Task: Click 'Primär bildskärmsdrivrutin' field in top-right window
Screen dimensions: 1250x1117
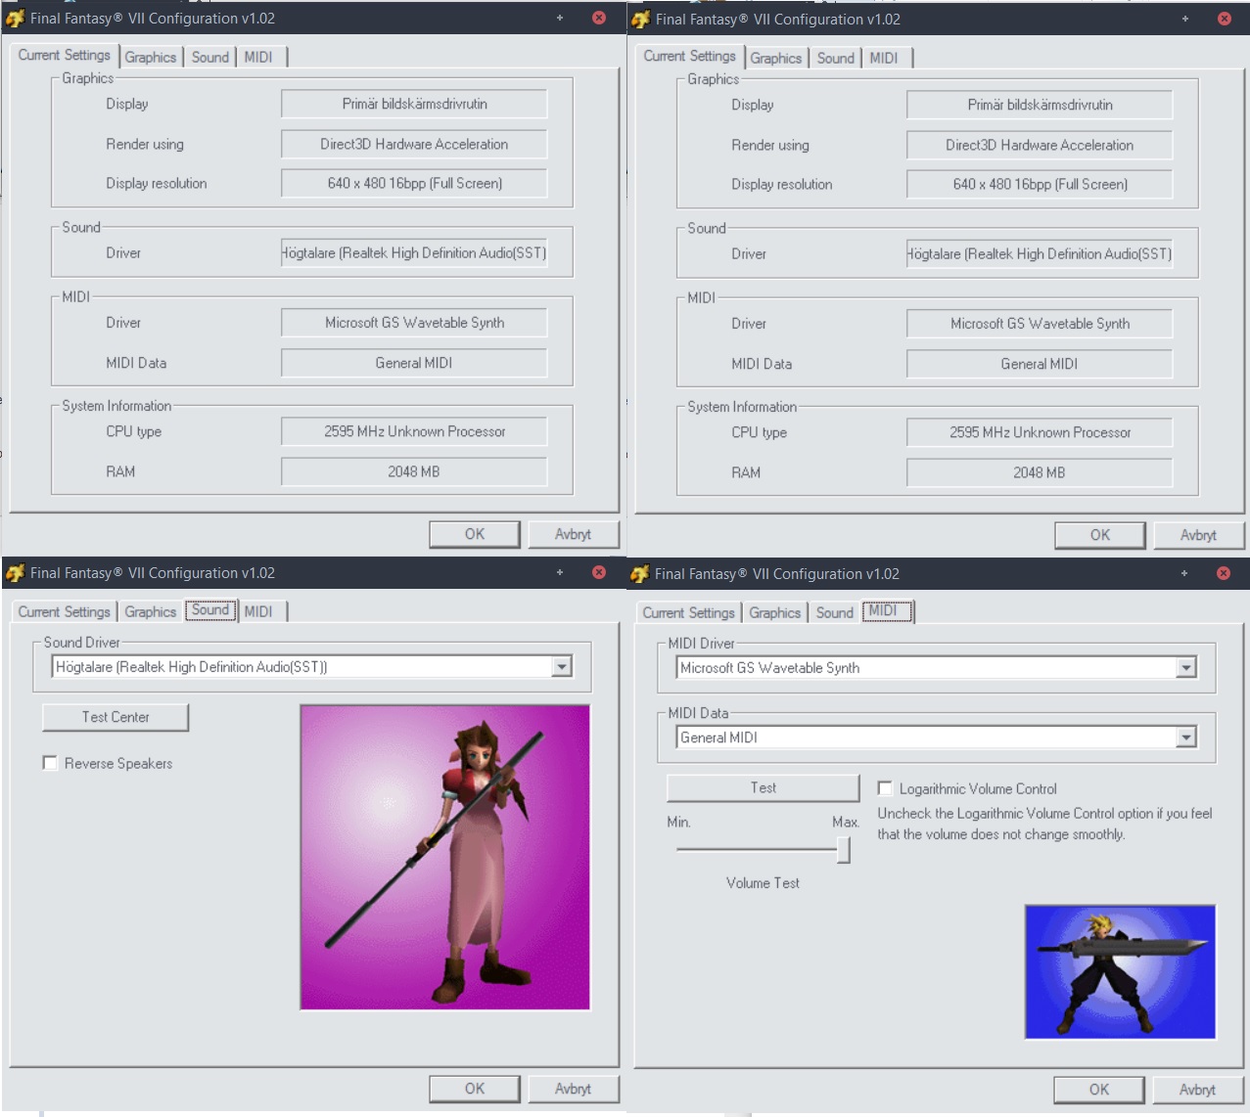Action: click(x=1040, y=105)
